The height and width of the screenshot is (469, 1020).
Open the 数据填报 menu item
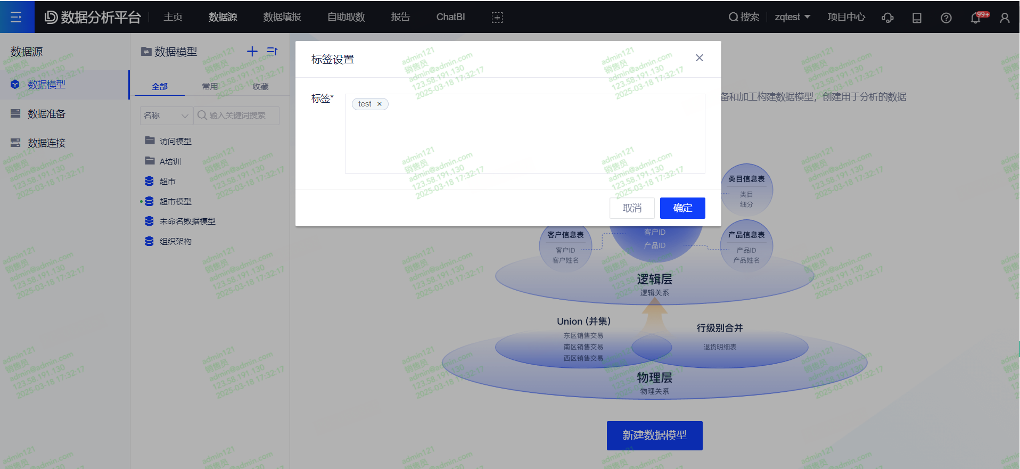coord(282,17)
